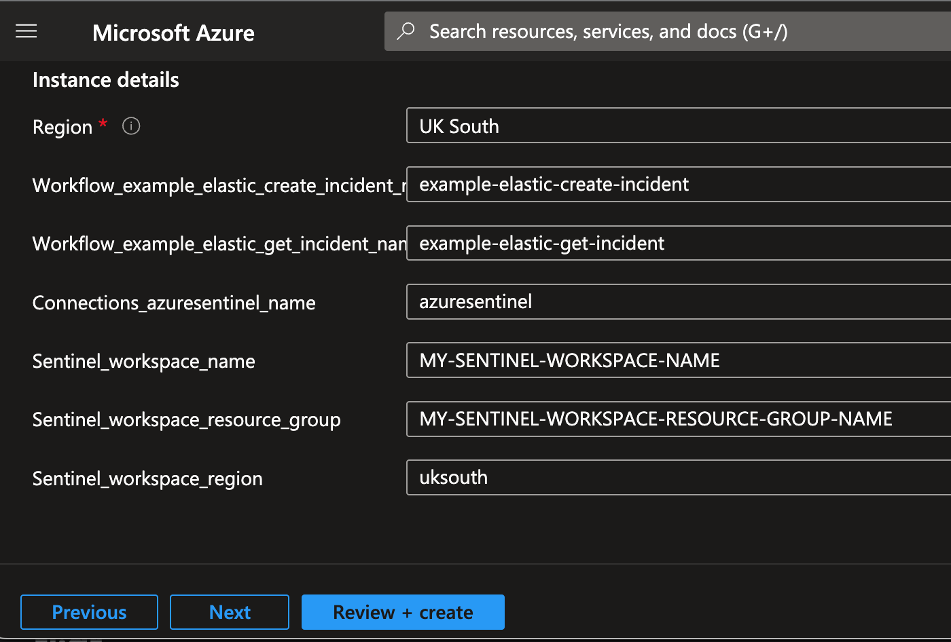Click the uksouth workspace region field
This screenshot has width=951, height=642.
[x=679, y=477]
